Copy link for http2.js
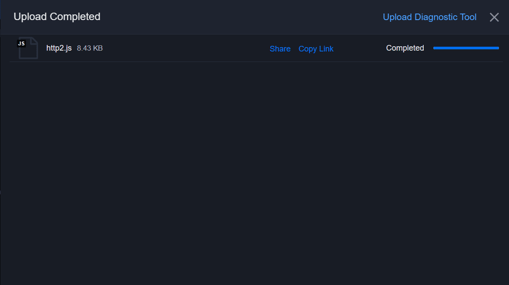The width and height of the screenshot is (509, 285). pos(316,49)
